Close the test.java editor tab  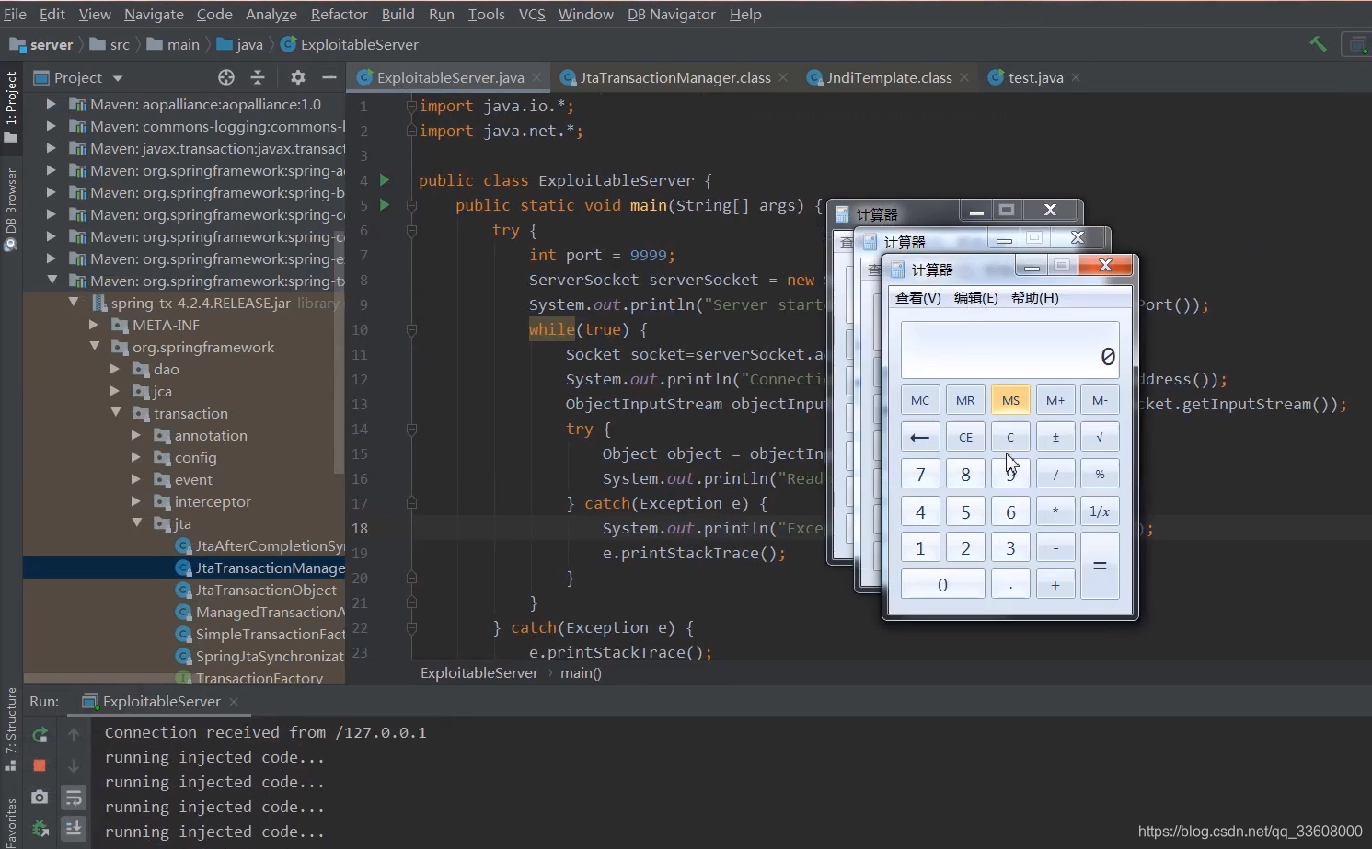pyautogui.click(x=1076, y=77)
